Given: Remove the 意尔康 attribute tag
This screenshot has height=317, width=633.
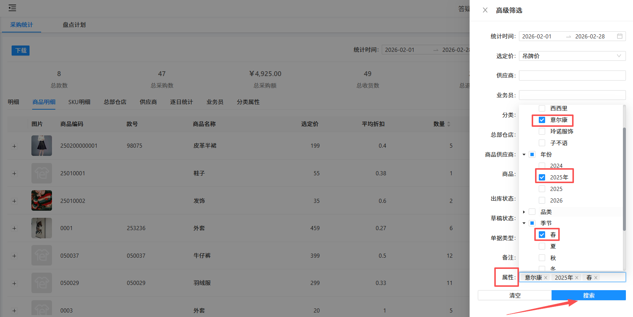Looking at the screenshot, I should pyautogui.click(x=546, y=278).
